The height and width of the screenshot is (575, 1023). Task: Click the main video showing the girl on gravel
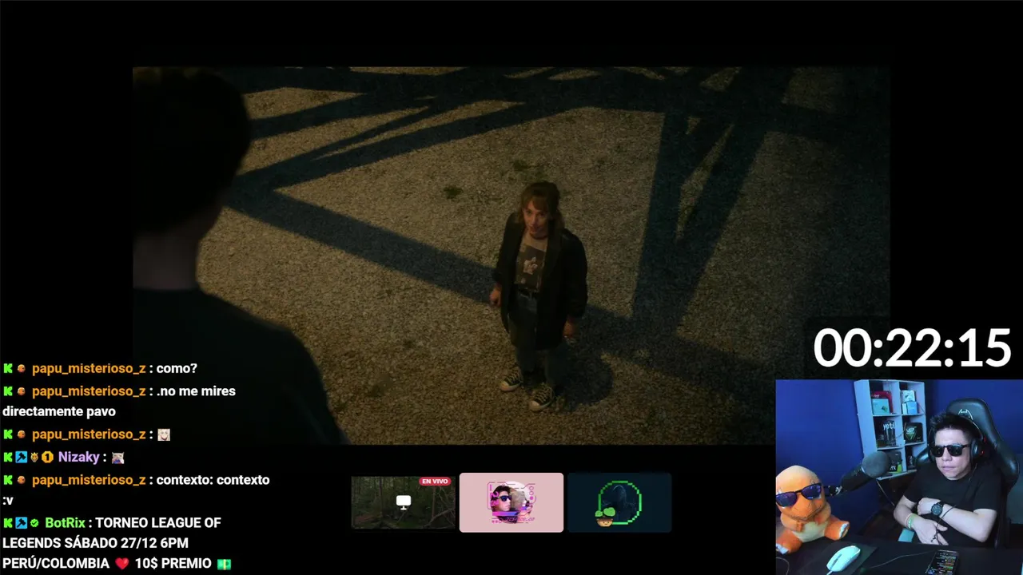click(511, 256)
